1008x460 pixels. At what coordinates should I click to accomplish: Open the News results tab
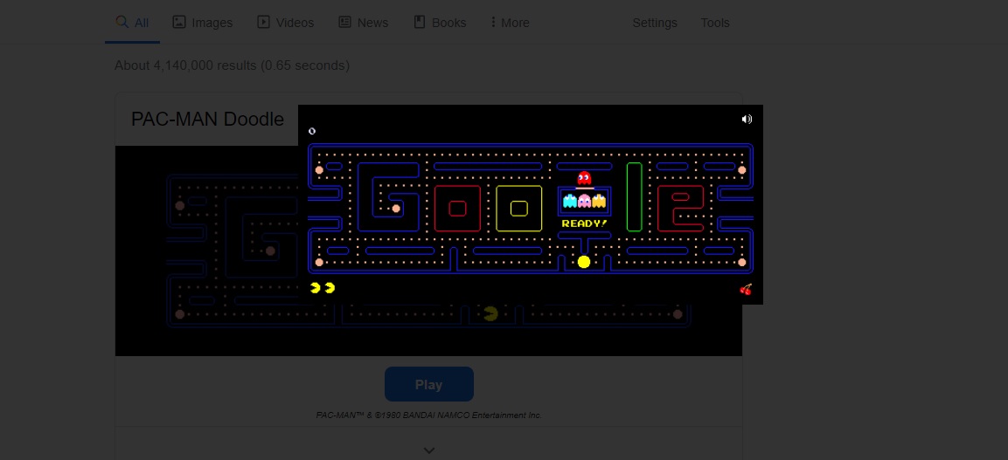pyautogui.click(x=363, y=23)
